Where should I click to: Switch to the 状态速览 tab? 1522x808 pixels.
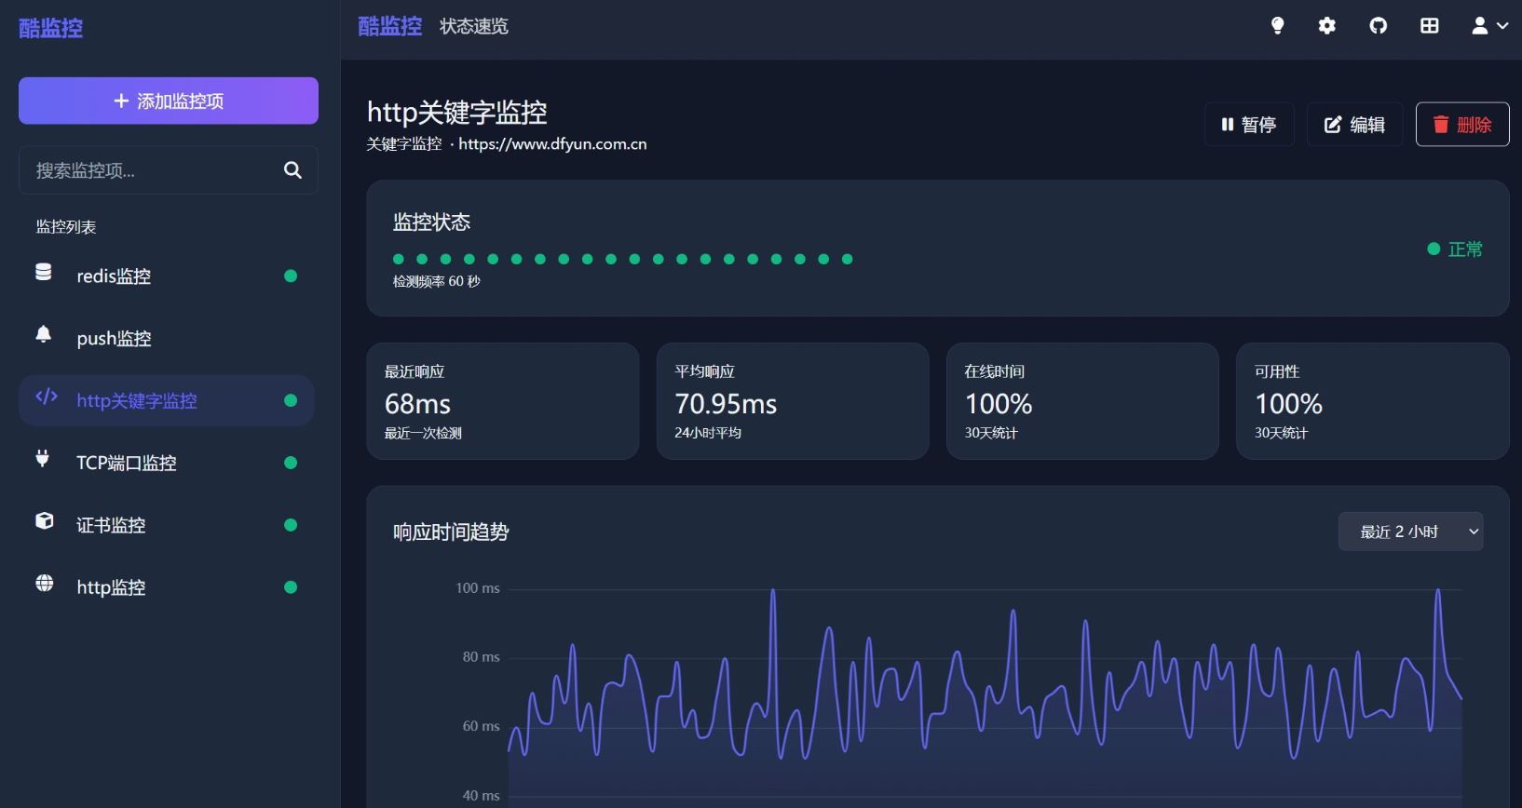click(x=474, y=26)
